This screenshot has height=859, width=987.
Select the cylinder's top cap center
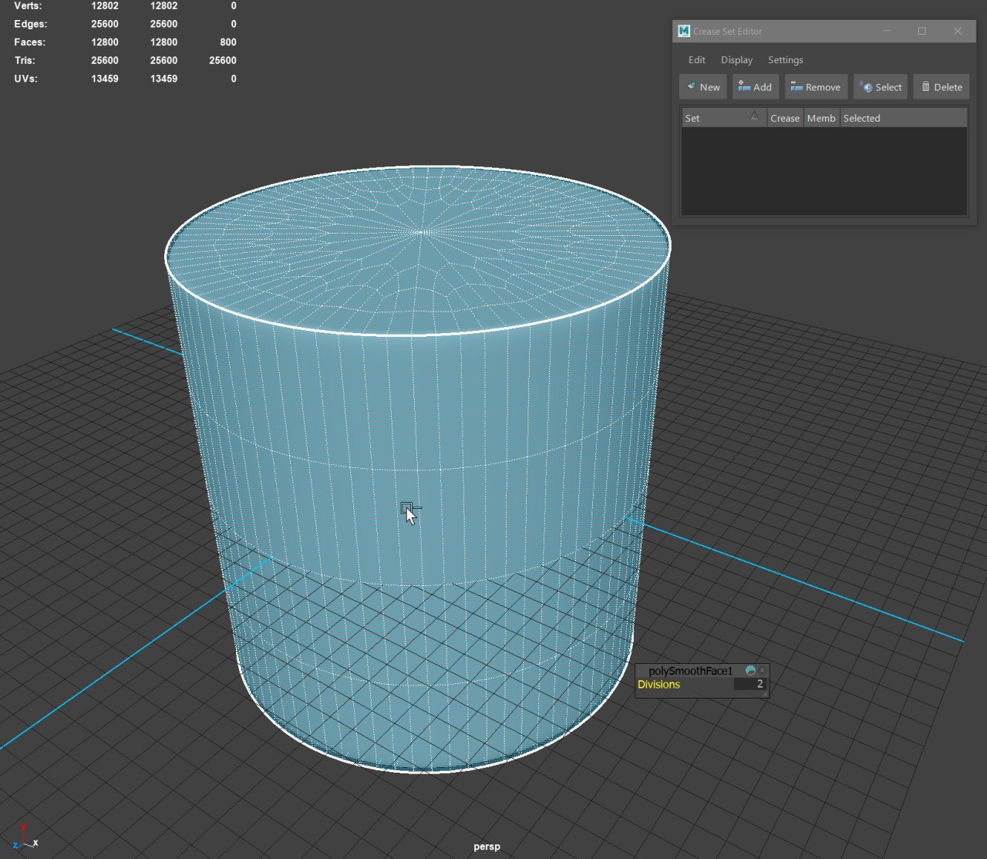[x=420, y=231]
